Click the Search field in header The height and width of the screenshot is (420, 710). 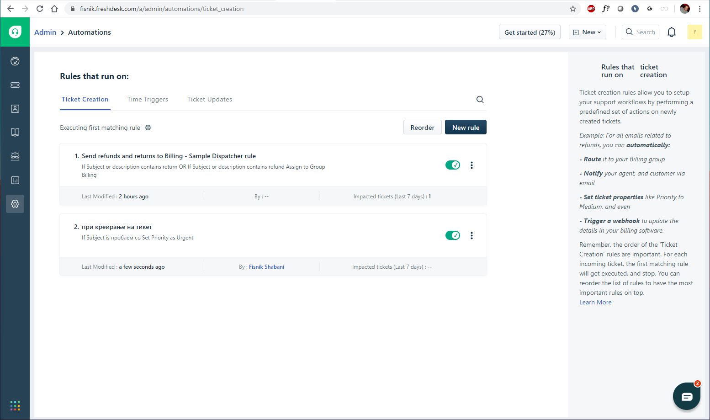(x=641, y=32)
